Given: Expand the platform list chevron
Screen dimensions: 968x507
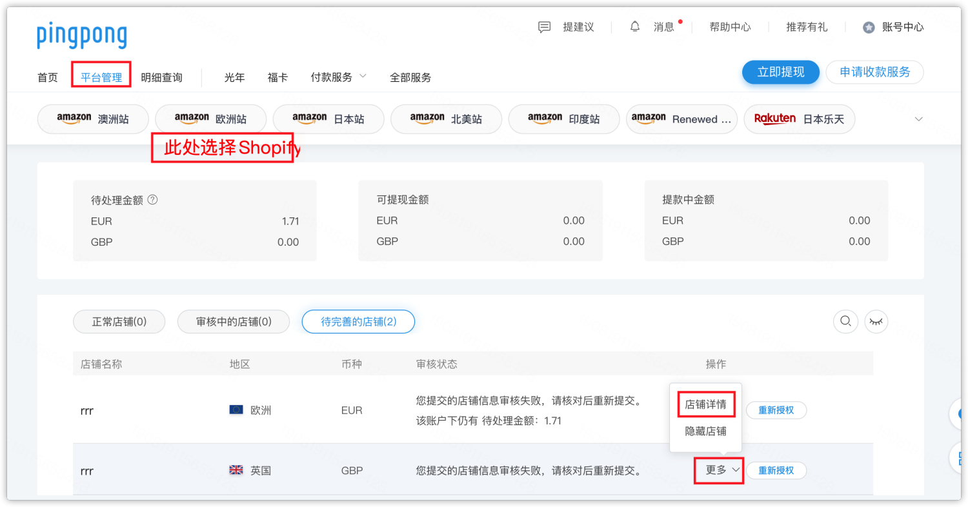Looking at the screenshot, I should coord(919,119).
